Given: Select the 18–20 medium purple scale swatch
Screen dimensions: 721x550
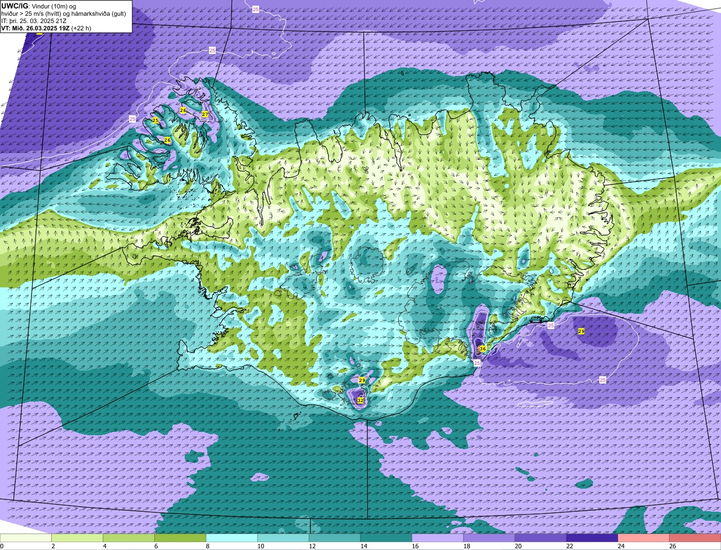Looking at the screenshot, I should pyautogui.click(x=489, y=538).
